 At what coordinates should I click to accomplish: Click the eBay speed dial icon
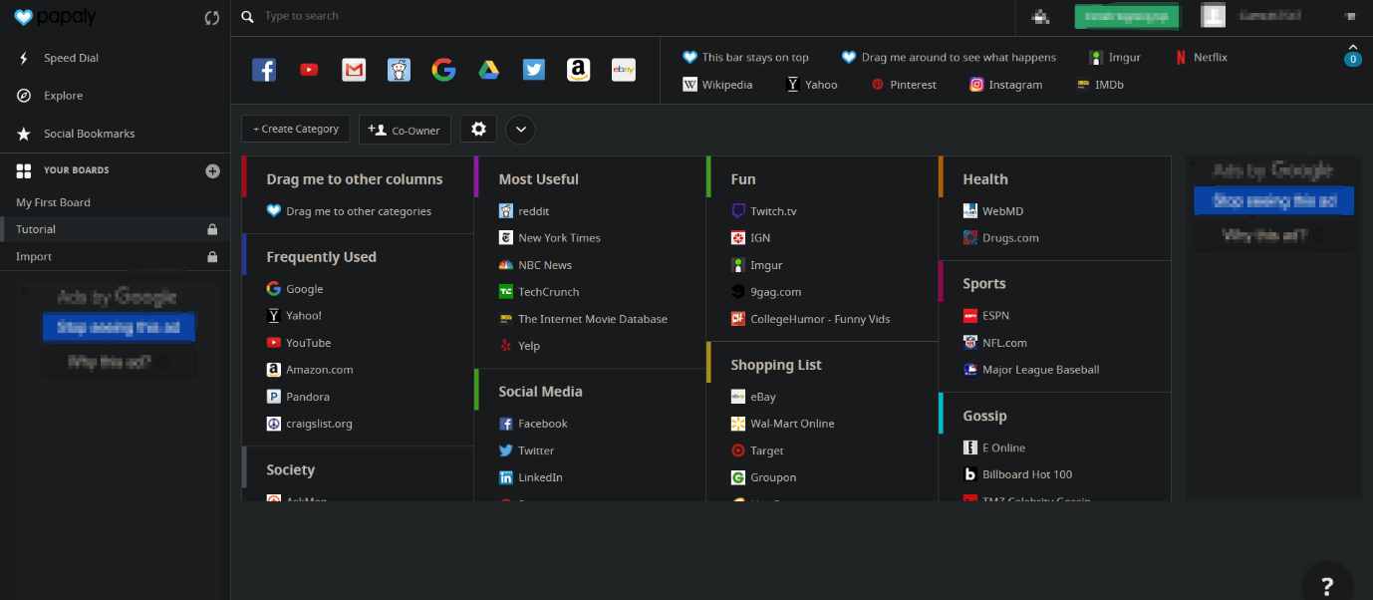click(624, 70)
